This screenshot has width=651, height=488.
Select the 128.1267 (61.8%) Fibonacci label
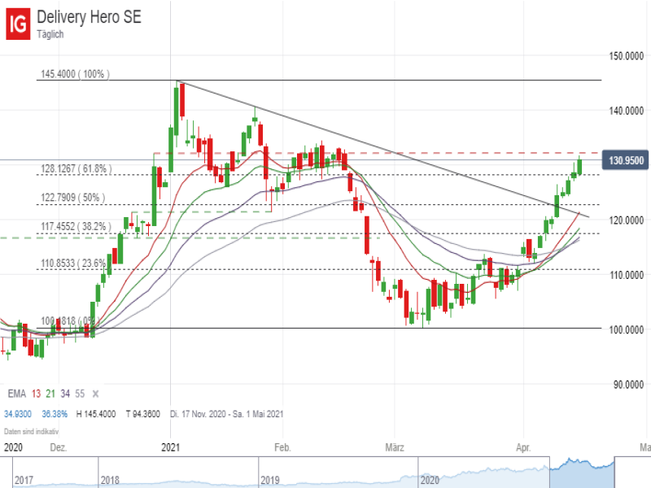pyautogui.click(x=76, y=168)
